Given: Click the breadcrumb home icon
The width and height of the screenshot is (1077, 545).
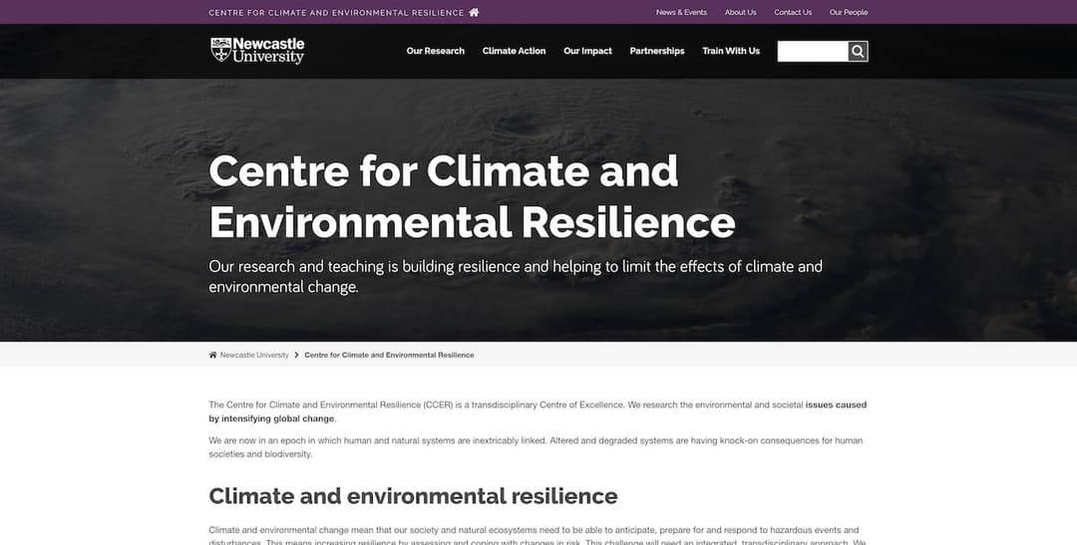Looking at the screenshot, I should click(x=212, y=355).
